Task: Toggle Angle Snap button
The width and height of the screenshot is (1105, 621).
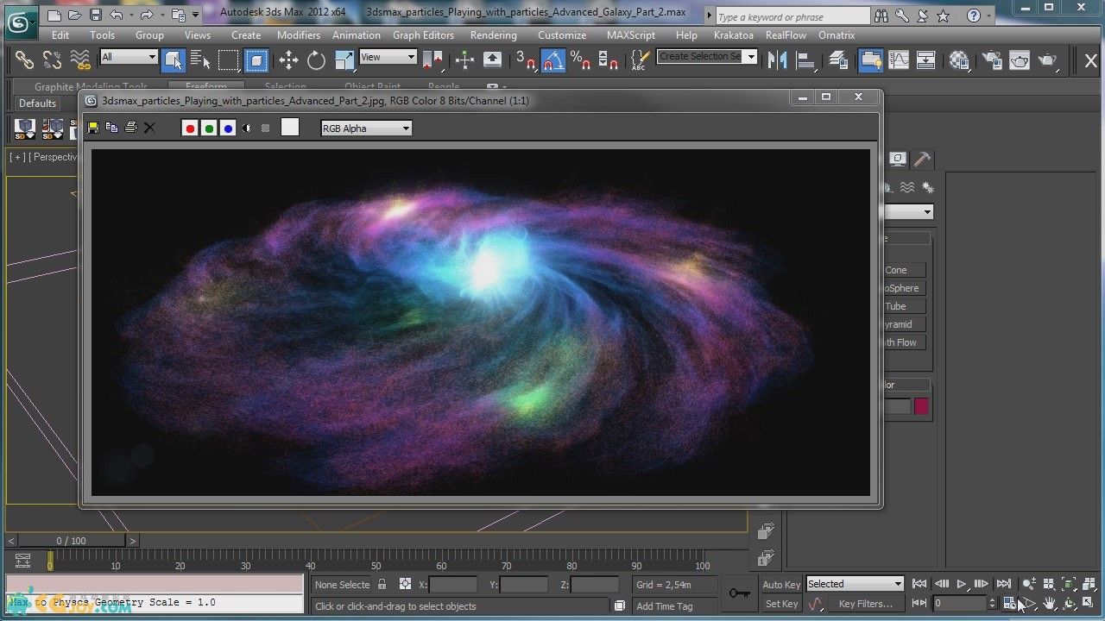Action: (x=553, y=60)
